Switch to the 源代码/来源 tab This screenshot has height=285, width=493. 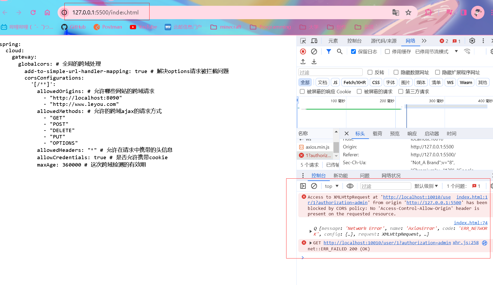384,41
